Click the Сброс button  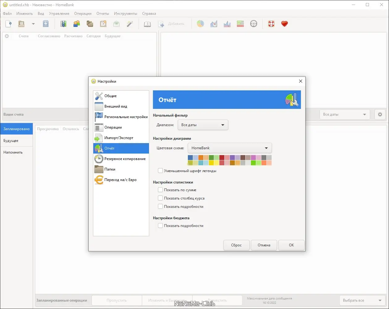coord(236,245)
